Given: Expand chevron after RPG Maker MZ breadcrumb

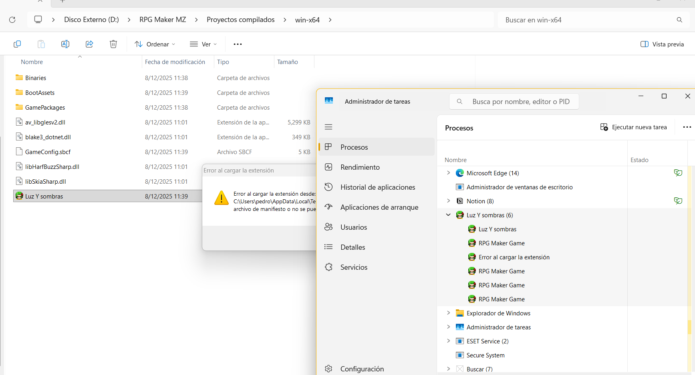Looking at the screenshot, I should [196, 20].
